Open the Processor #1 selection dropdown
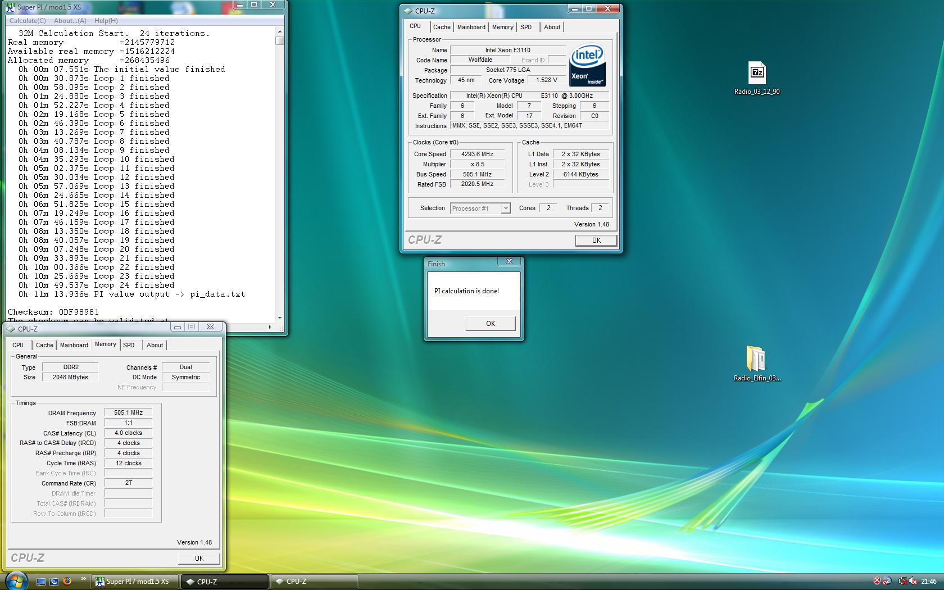Screen dimensions: 944x590 (480, 208)
